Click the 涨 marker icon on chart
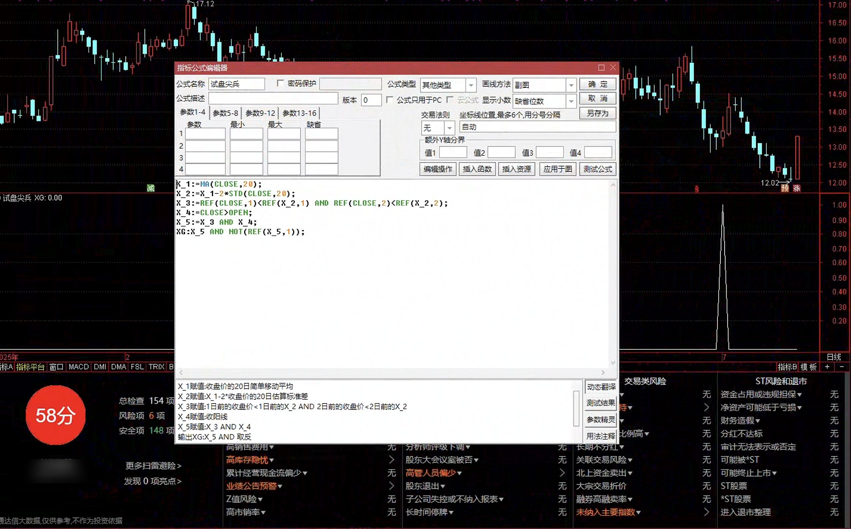Image resolution: width=851 pixels, height=529 pixels. pos(796,188)
